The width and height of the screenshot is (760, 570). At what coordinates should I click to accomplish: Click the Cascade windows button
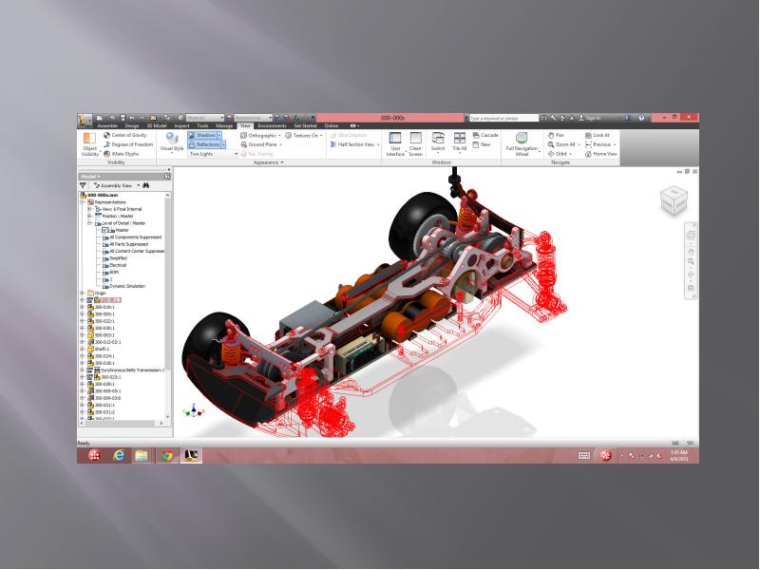pos(486,135)
